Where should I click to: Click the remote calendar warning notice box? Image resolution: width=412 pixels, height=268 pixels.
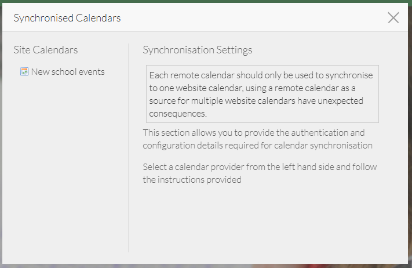coord(262,94)
